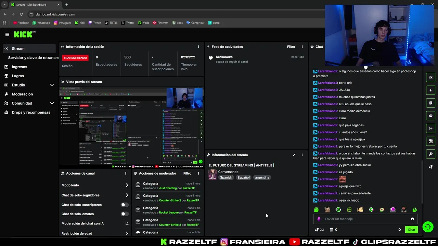The width and height of the screenshot is (438, 246).
Task: Click the stream preview thumbnail
Action: click(x=131, y=127)
